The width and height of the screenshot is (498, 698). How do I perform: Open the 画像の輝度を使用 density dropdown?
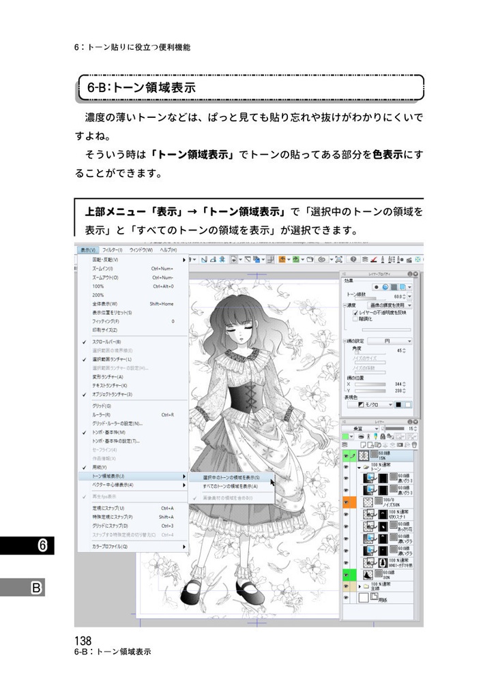click(x=390, y=305)
